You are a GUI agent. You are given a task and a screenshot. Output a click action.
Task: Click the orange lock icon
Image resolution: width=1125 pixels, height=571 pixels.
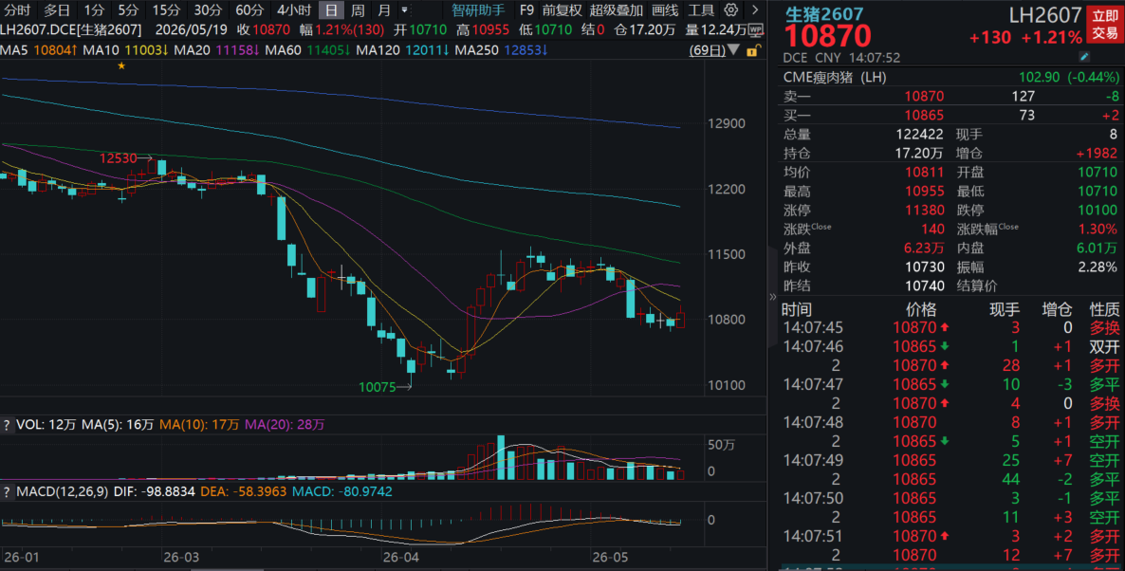pyautogui.click(x=752, y=50)
